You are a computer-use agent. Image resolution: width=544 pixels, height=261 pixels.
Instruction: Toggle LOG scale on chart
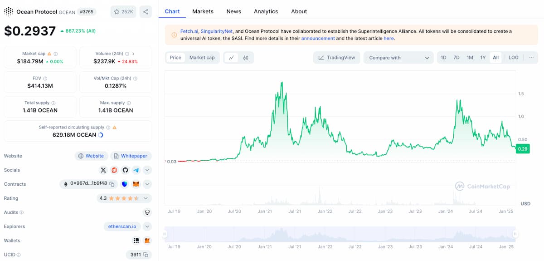[x=514, y=58]
